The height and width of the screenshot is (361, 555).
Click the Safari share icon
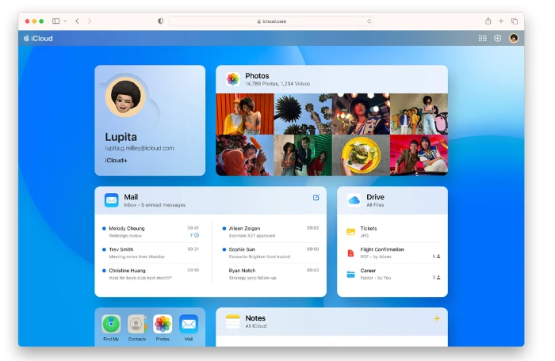488,21
